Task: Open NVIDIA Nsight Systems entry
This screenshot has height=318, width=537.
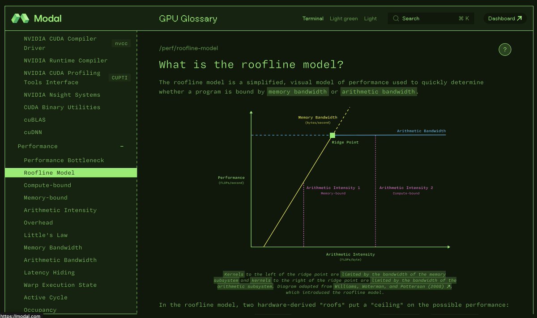Action: tap(62, 95)
